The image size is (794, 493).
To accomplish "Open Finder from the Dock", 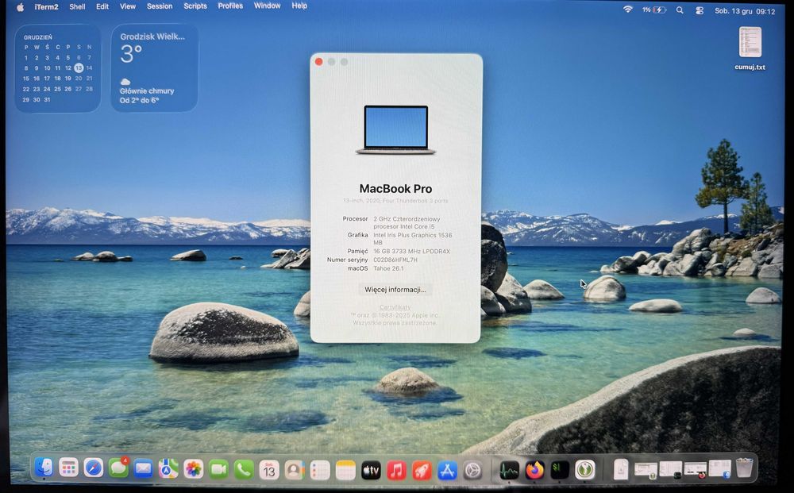I will click(44, 468).
